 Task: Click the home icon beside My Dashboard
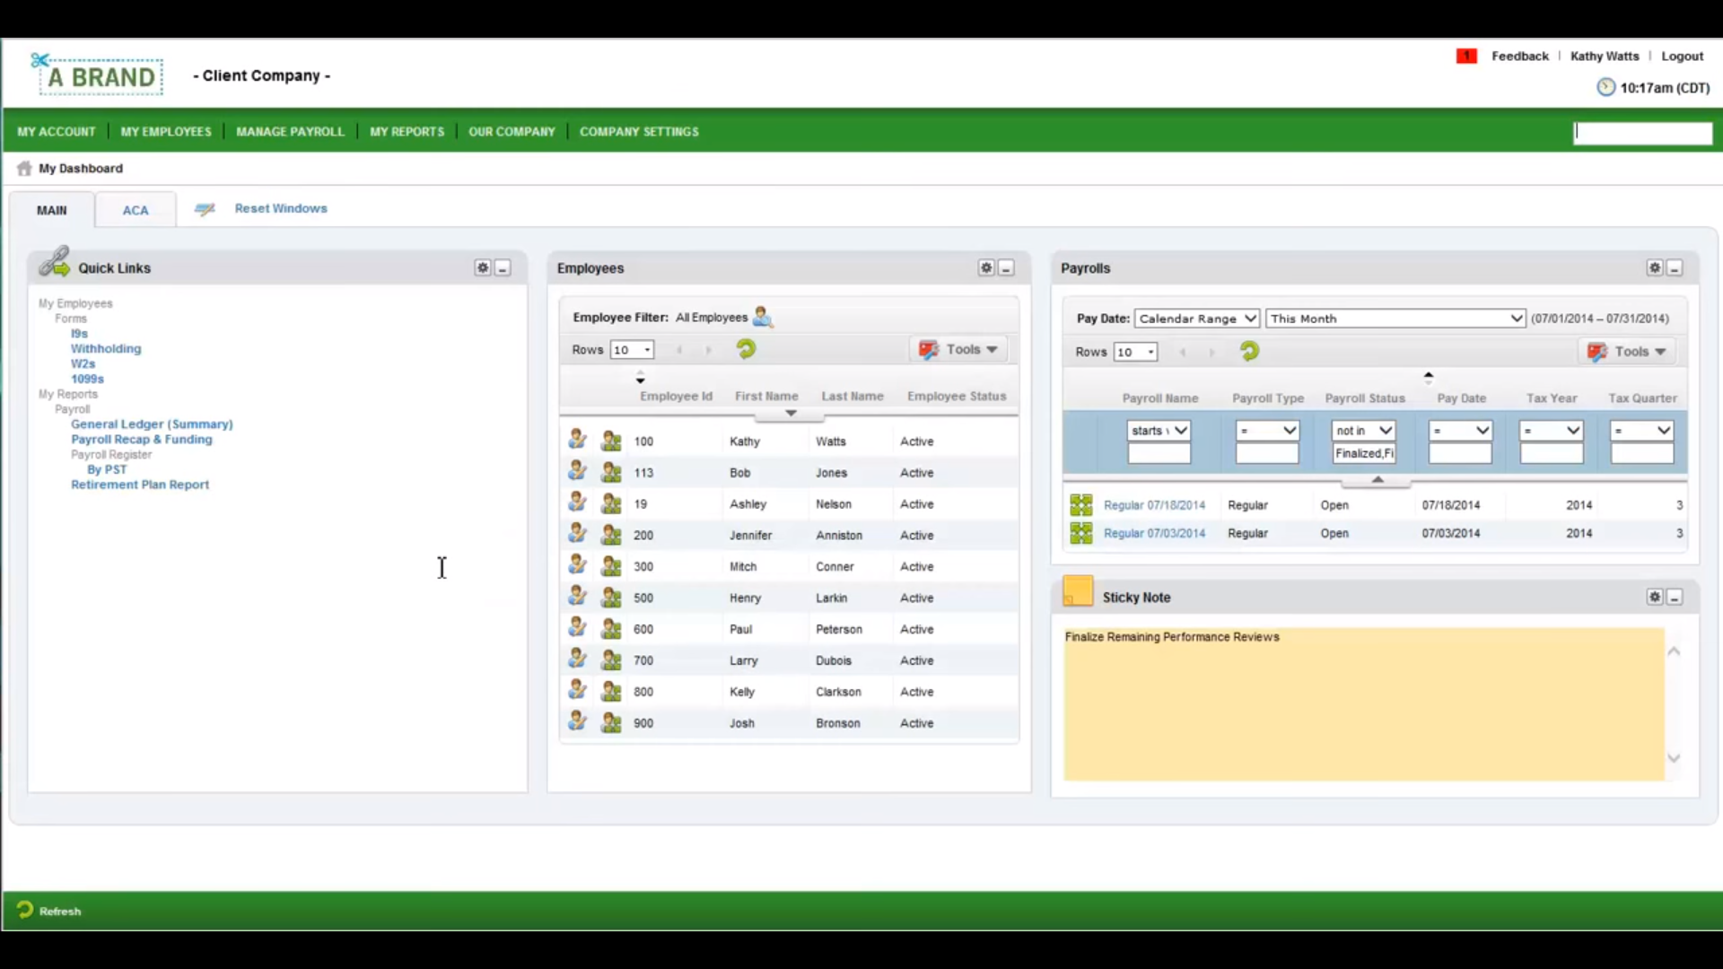click(23, 168)
